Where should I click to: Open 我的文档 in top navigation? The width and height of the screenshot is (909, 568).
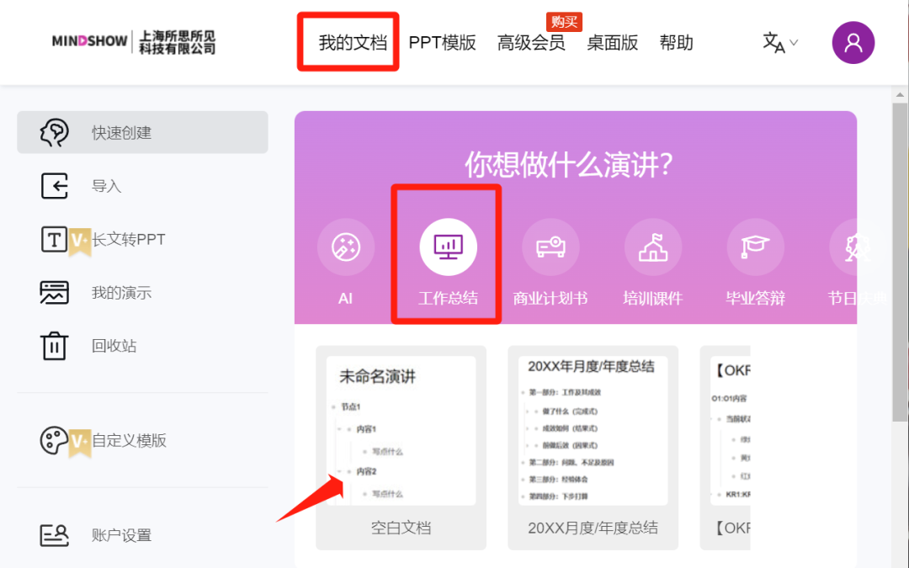tap(353, 42)
